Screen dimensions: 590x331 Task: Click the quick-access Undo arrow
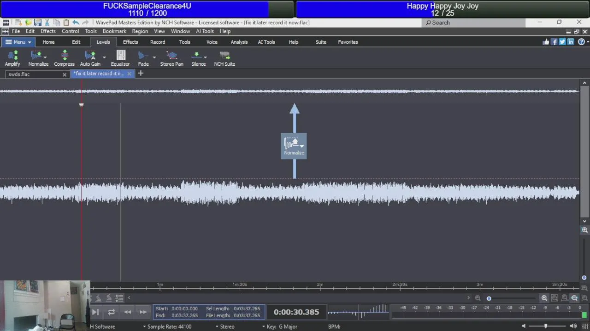click(x=76, y=23)
